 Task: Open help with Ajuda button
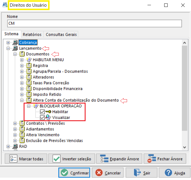[x=175, y=173]
